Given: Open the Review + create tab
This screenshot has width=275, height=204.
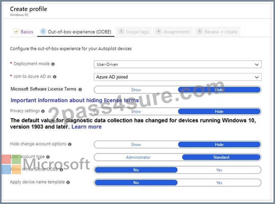Looking at the screenshot, I should pos(217,32).
